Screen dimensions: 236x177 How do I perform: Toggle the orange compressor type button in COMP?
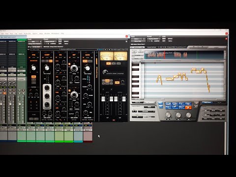[x=51, y=61]
